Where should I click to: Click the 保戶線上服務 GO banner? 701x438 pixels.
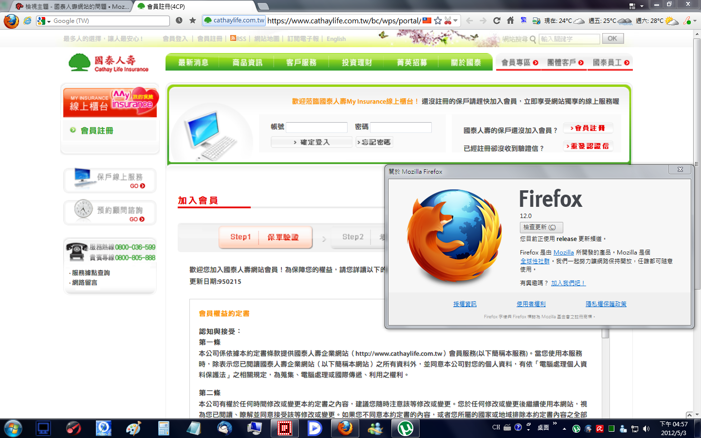[110, 180]
